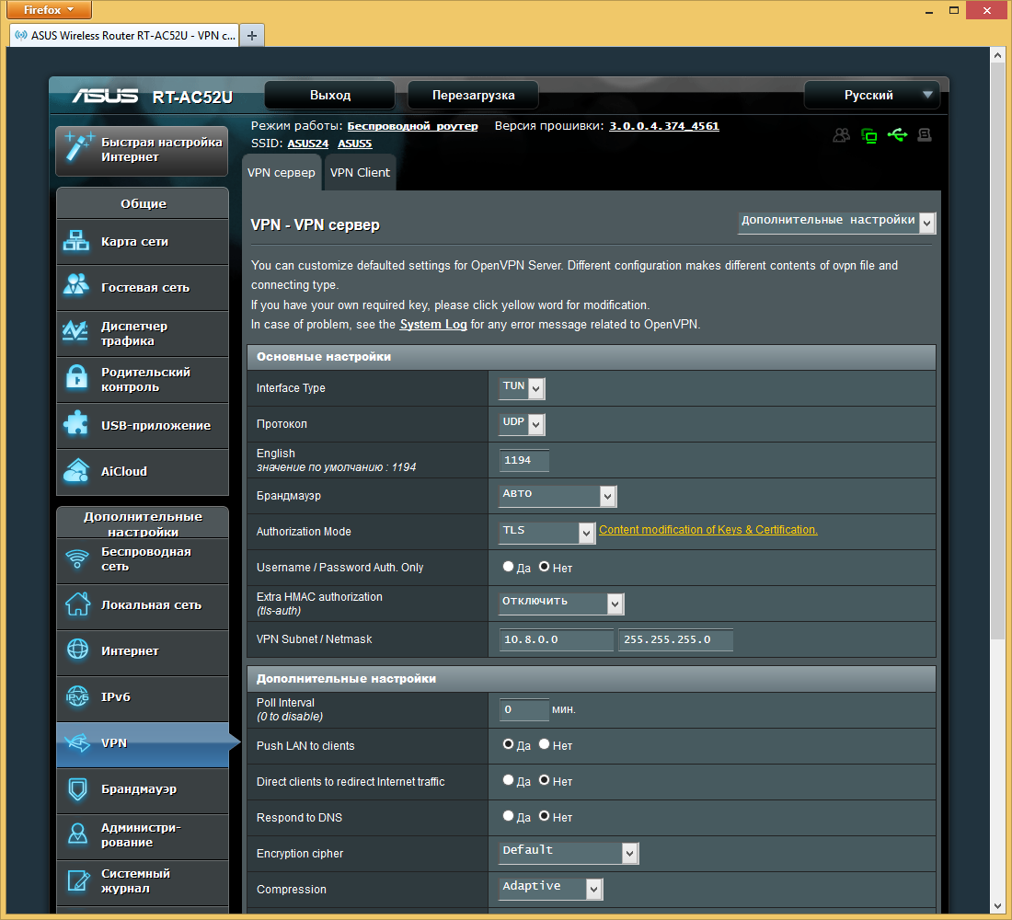Open the System Log link
Image resolution: width=1012 pixels, height=920 pixels.
(x=433, y=324)
